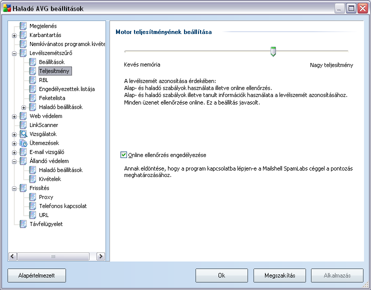
Task: Click icon beside Állandó védelem's Haladó beállítások
Action: [32, 170]
